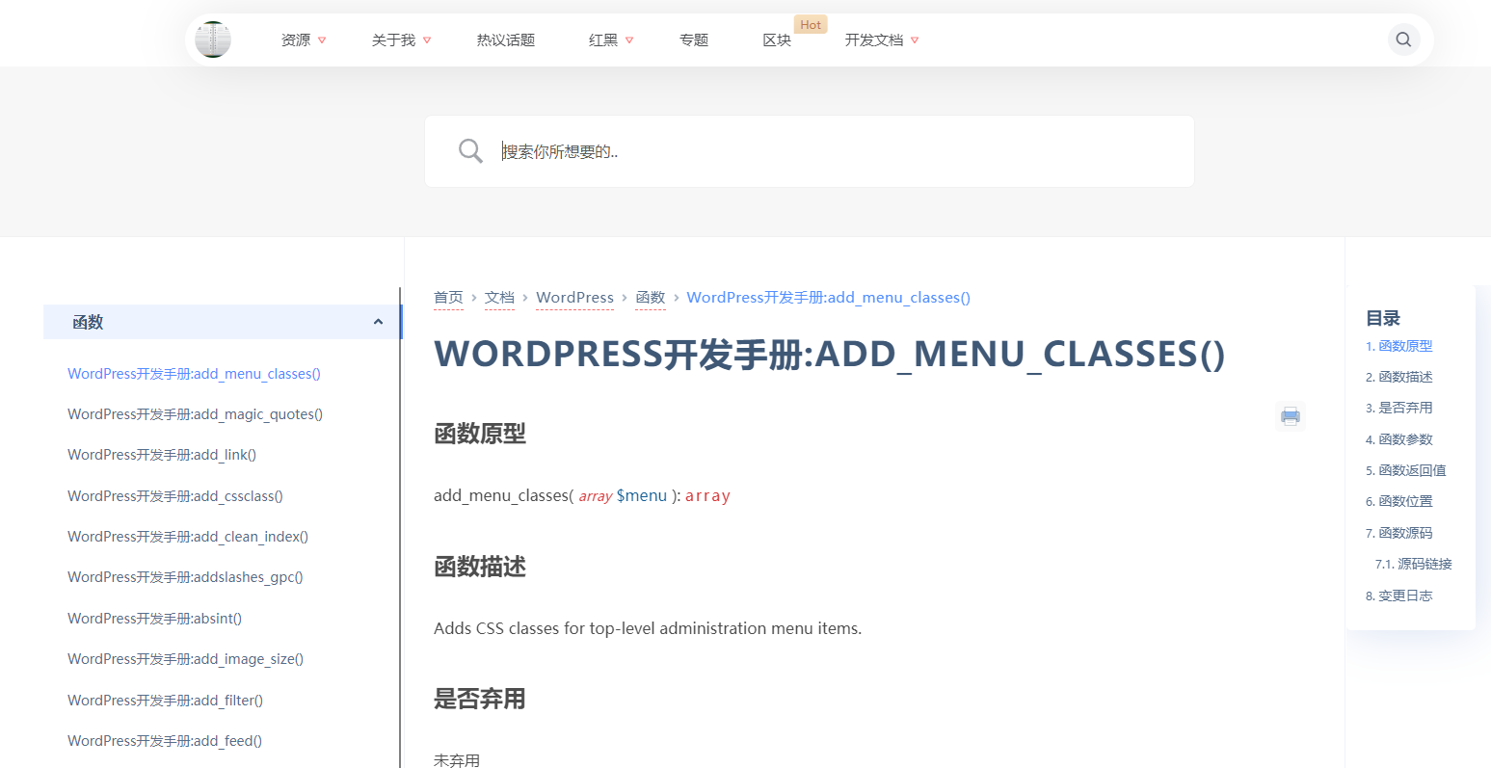
Task: Expand the 资源 dropdown menu
Action: point(304,40)
